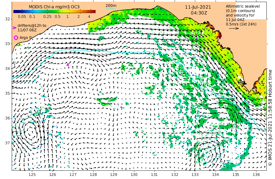Screen dimensions: 275x179
Task: Click the magenta Argo circle legend symbol
Action: (16, 38)
